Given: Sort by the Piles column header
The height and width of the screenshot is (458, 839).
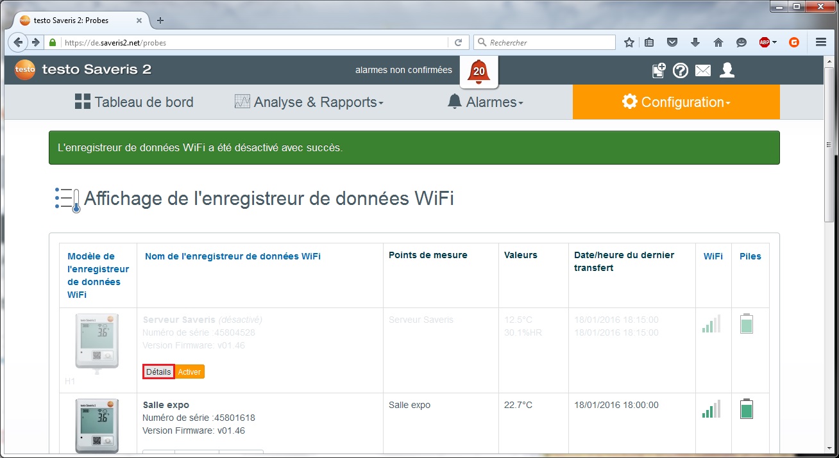Looking at the screenshot, I should pyautogui.click(x=750, y=256).
